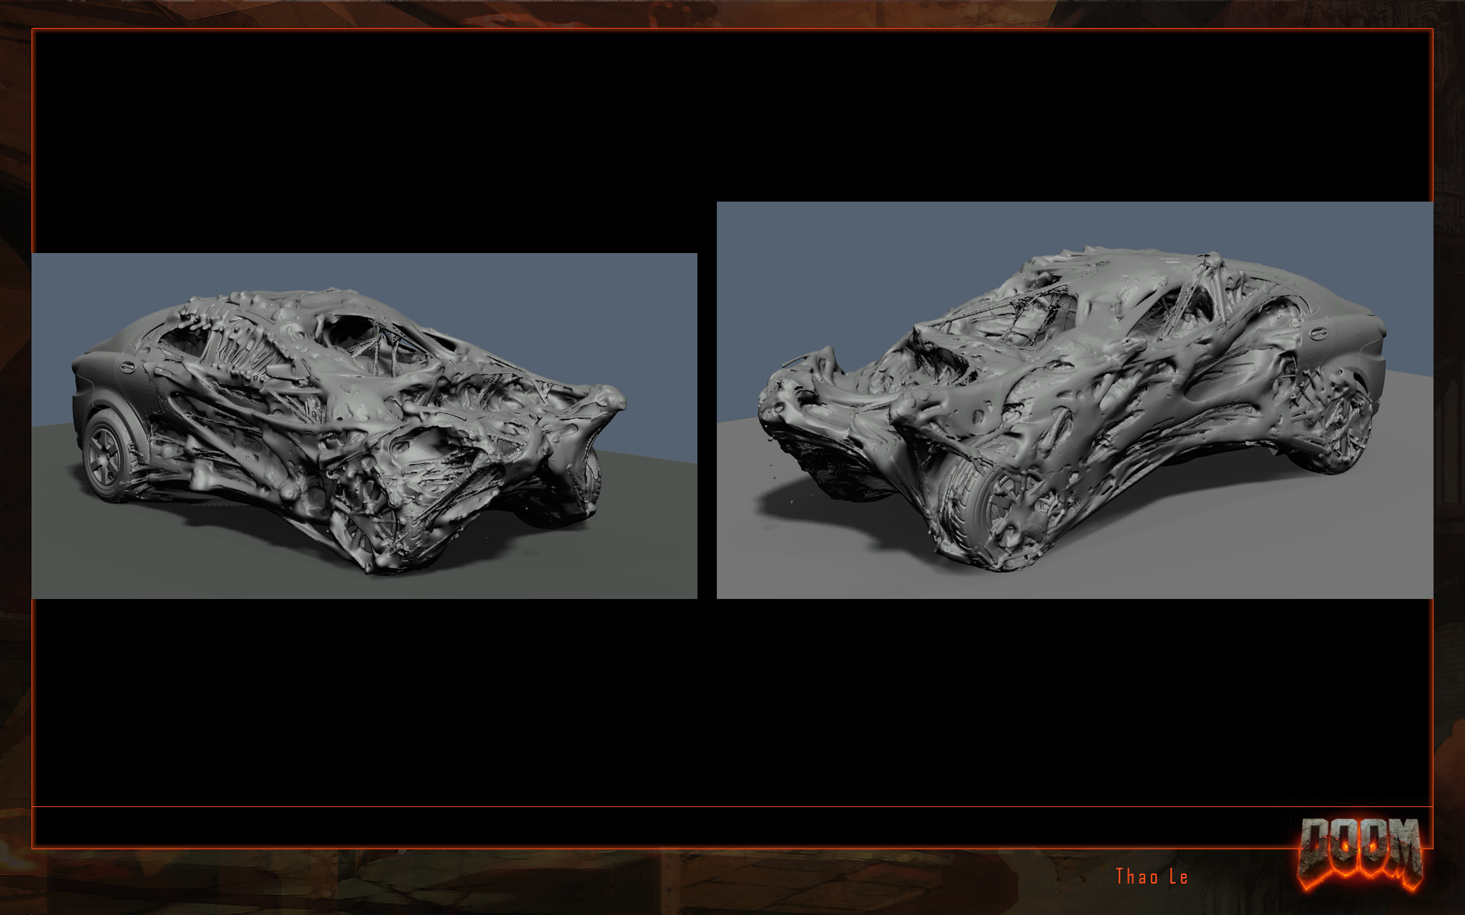This screenshot has height=915, width=1465.
Task: Select the 'Thao Le' artist credit text
Action: pyautogui.click(x=1152, y=876)
